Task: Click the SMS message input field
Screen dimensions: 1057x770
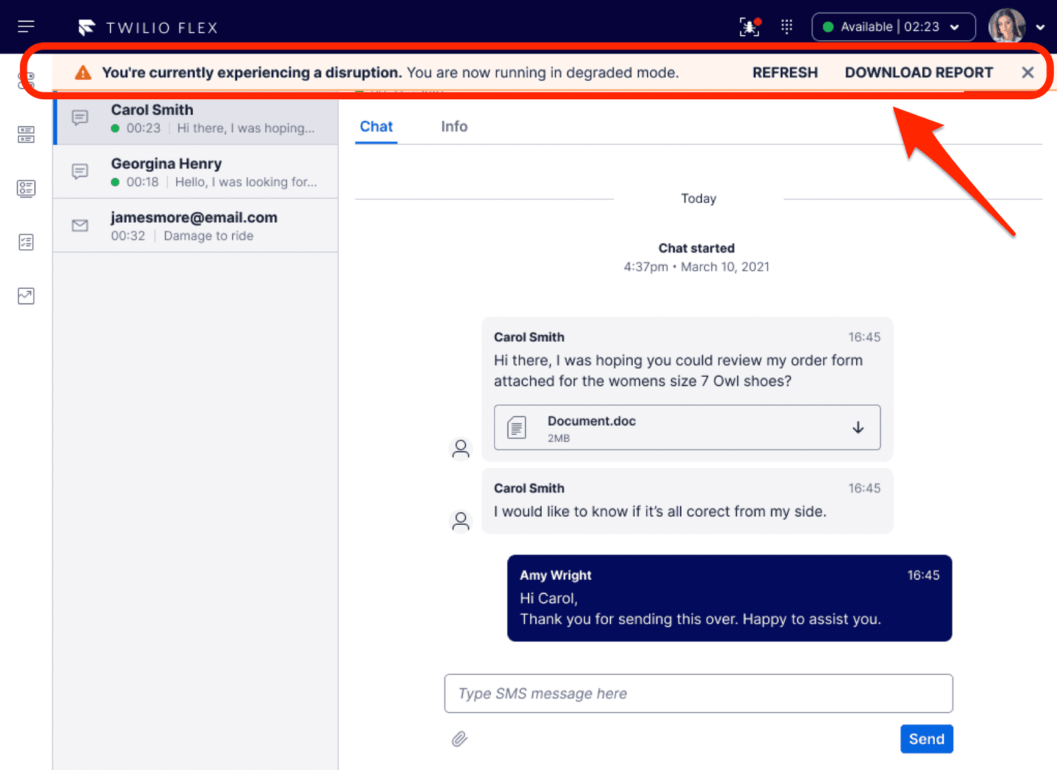Action: click(x=698, y=693)
